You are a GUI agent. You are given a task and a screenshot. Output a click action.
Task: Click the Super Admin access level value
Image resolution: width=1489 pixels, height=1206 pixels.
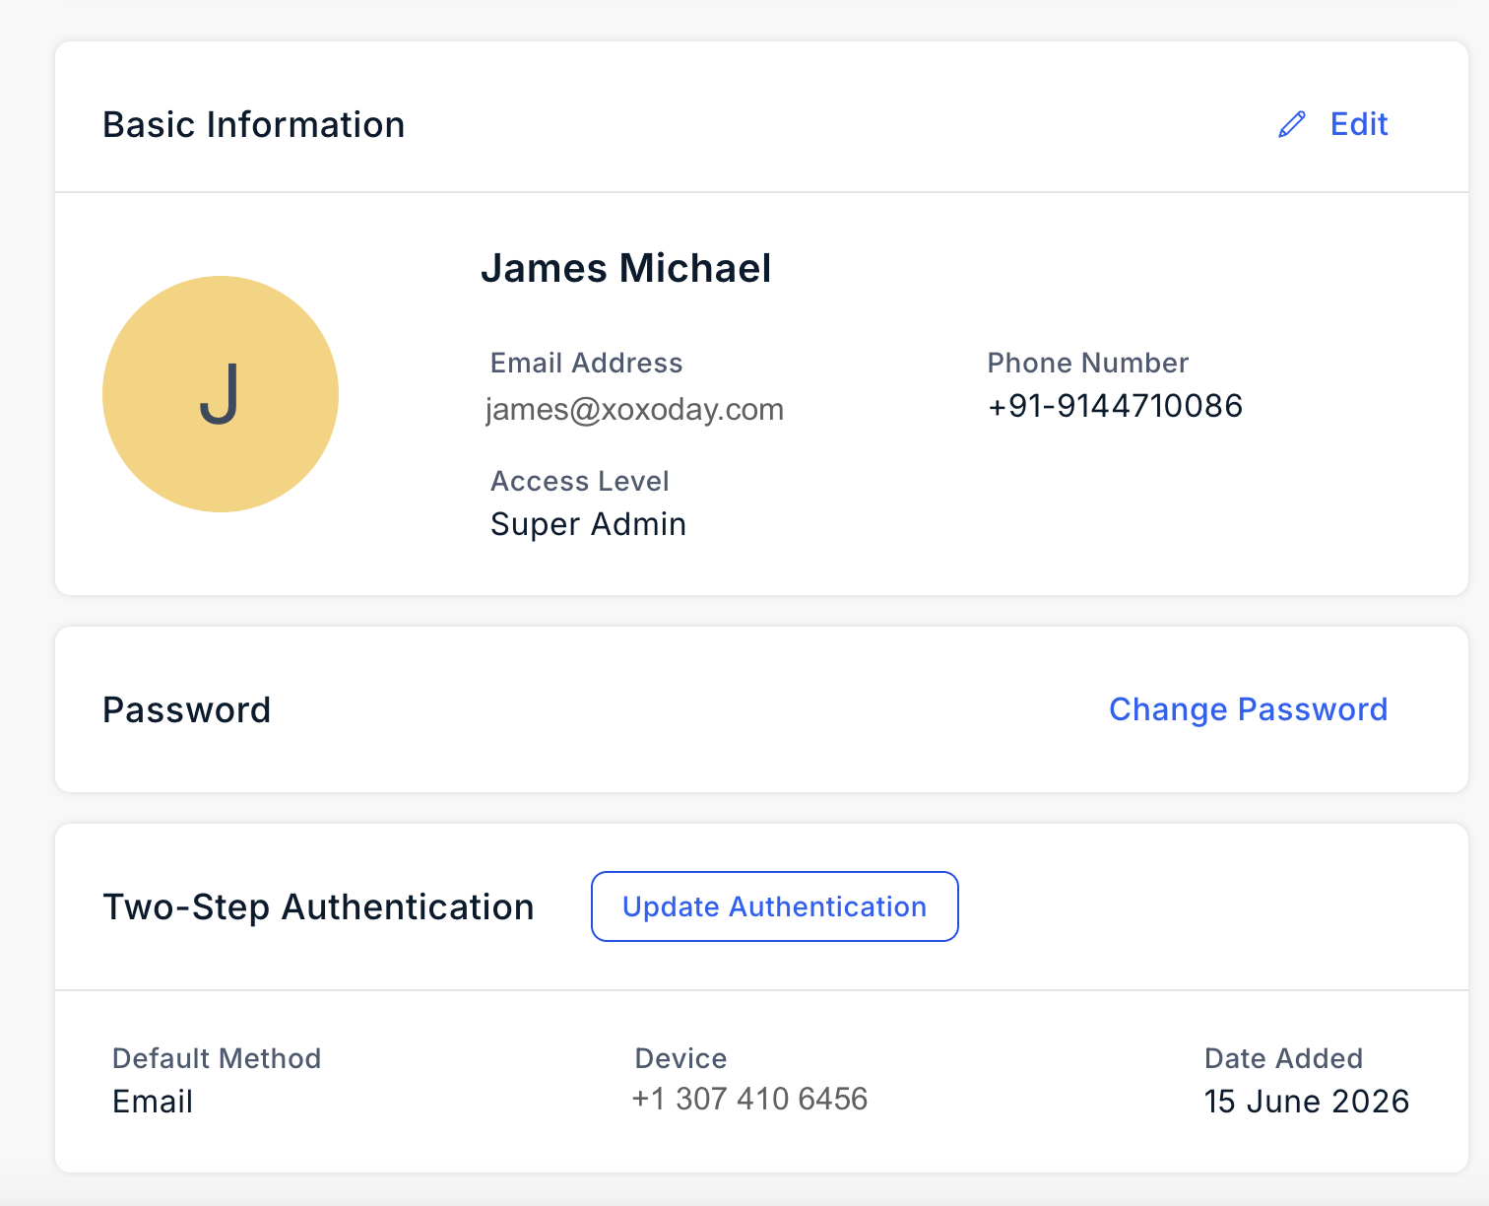(x=589, y=524)
